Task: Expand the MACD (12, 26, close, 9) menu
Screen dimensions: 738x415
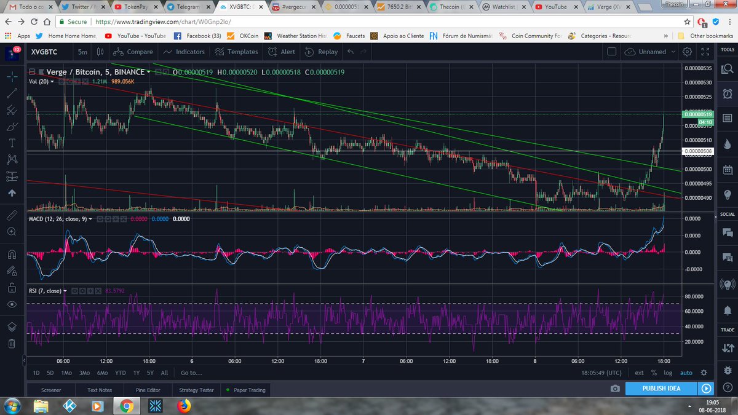Action: (x=92, y=219)
